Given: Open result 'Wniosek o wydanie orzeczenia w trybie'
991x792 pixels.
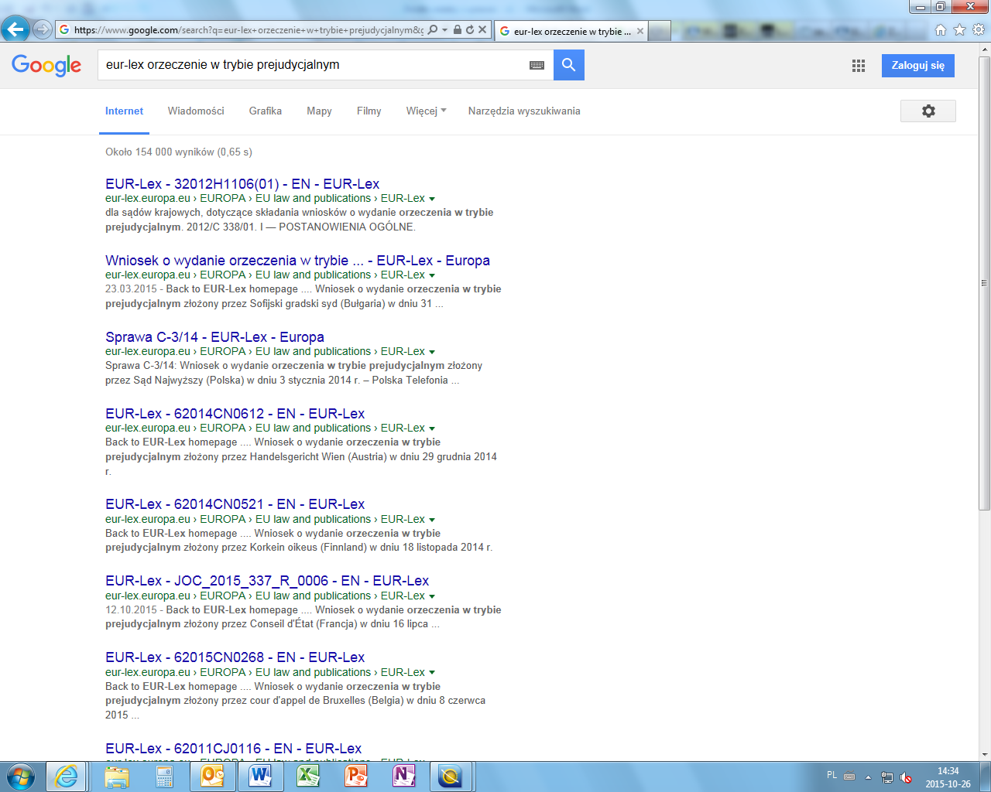Looking at the screenshot, I should click(x=297, y=261).
